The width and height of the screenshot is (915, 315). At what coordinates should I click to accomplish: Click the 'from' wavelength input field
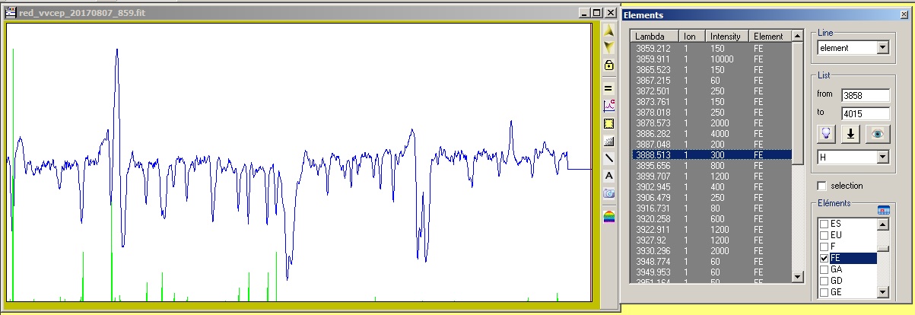[865, 96]
